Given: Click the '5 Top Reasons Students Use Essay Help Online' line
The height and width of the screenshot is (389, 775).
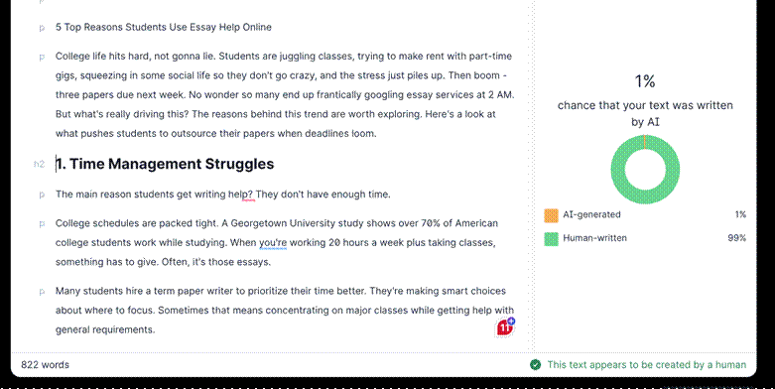Looking at the screenshot, I should tap(164, 27).
